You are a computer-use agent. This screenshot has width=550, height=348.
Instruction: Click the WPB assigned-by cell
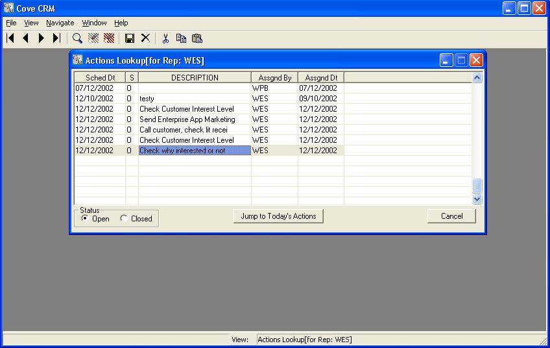tap(274, 88)
